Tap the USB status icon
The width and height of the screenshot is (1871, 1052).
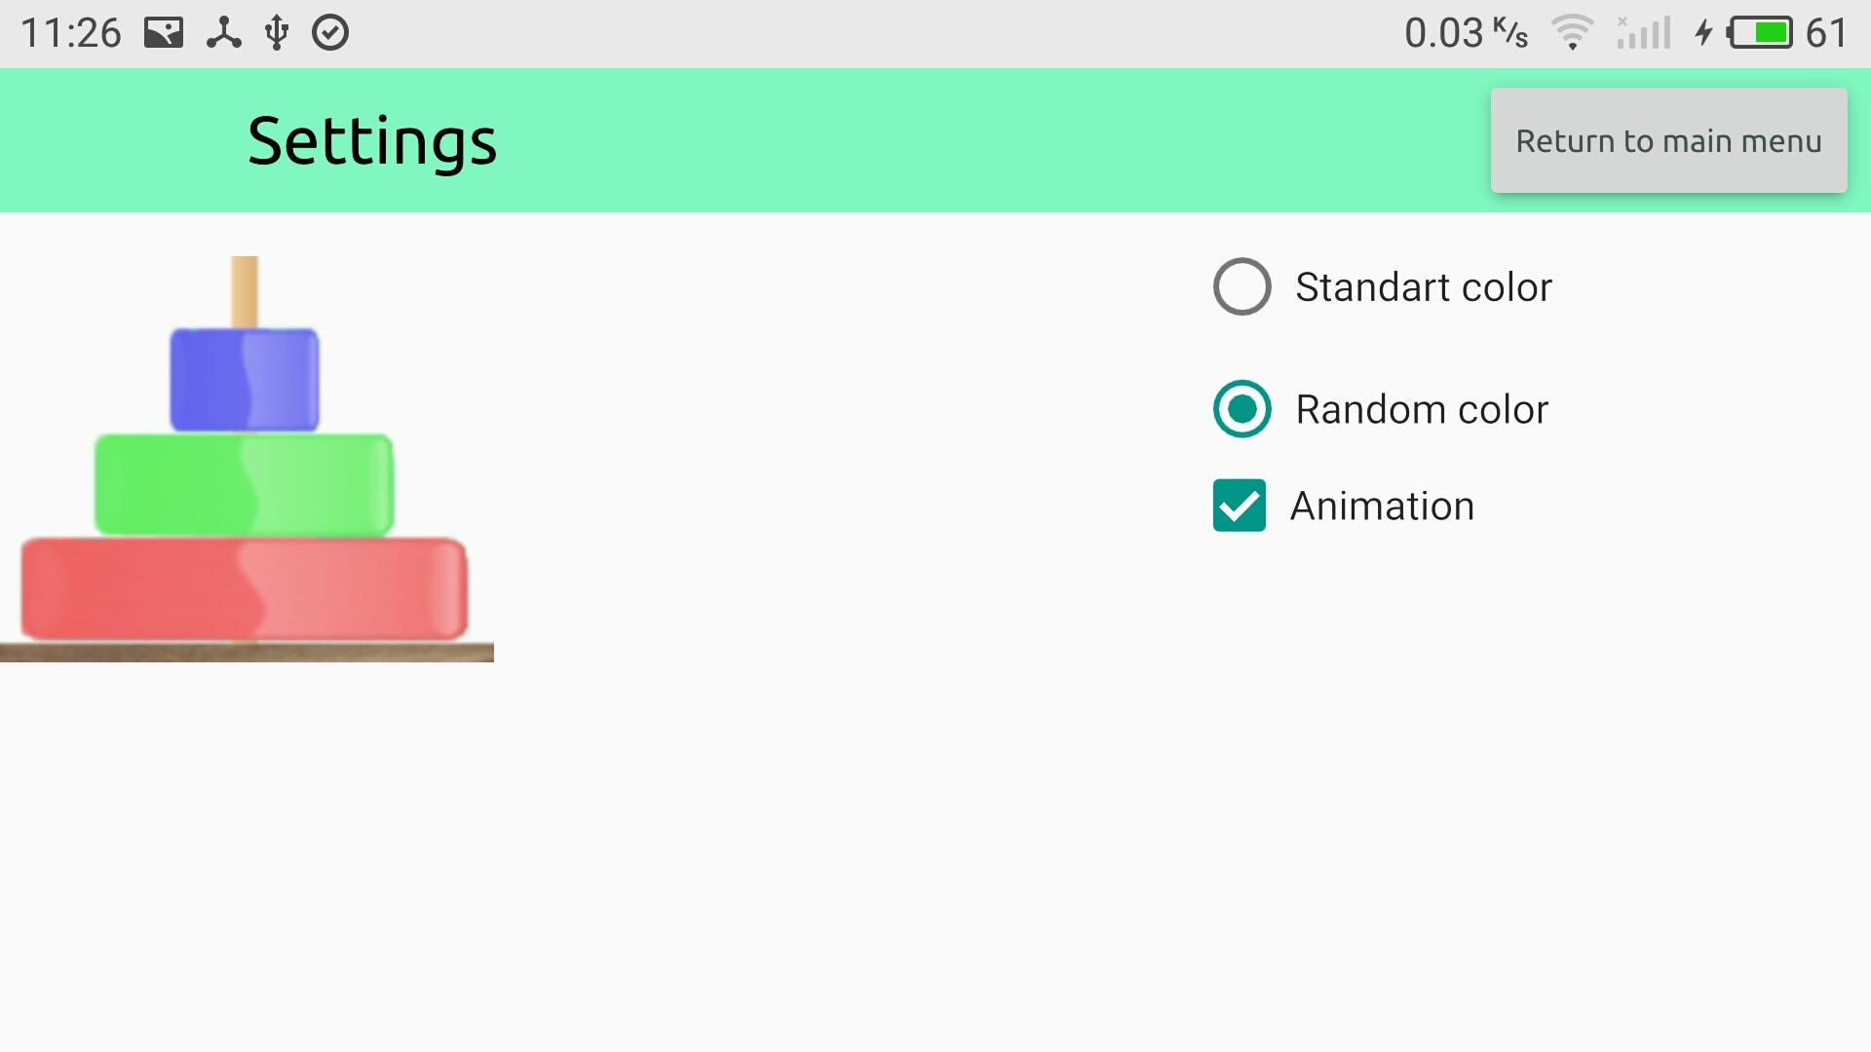[x=277, y=33]
